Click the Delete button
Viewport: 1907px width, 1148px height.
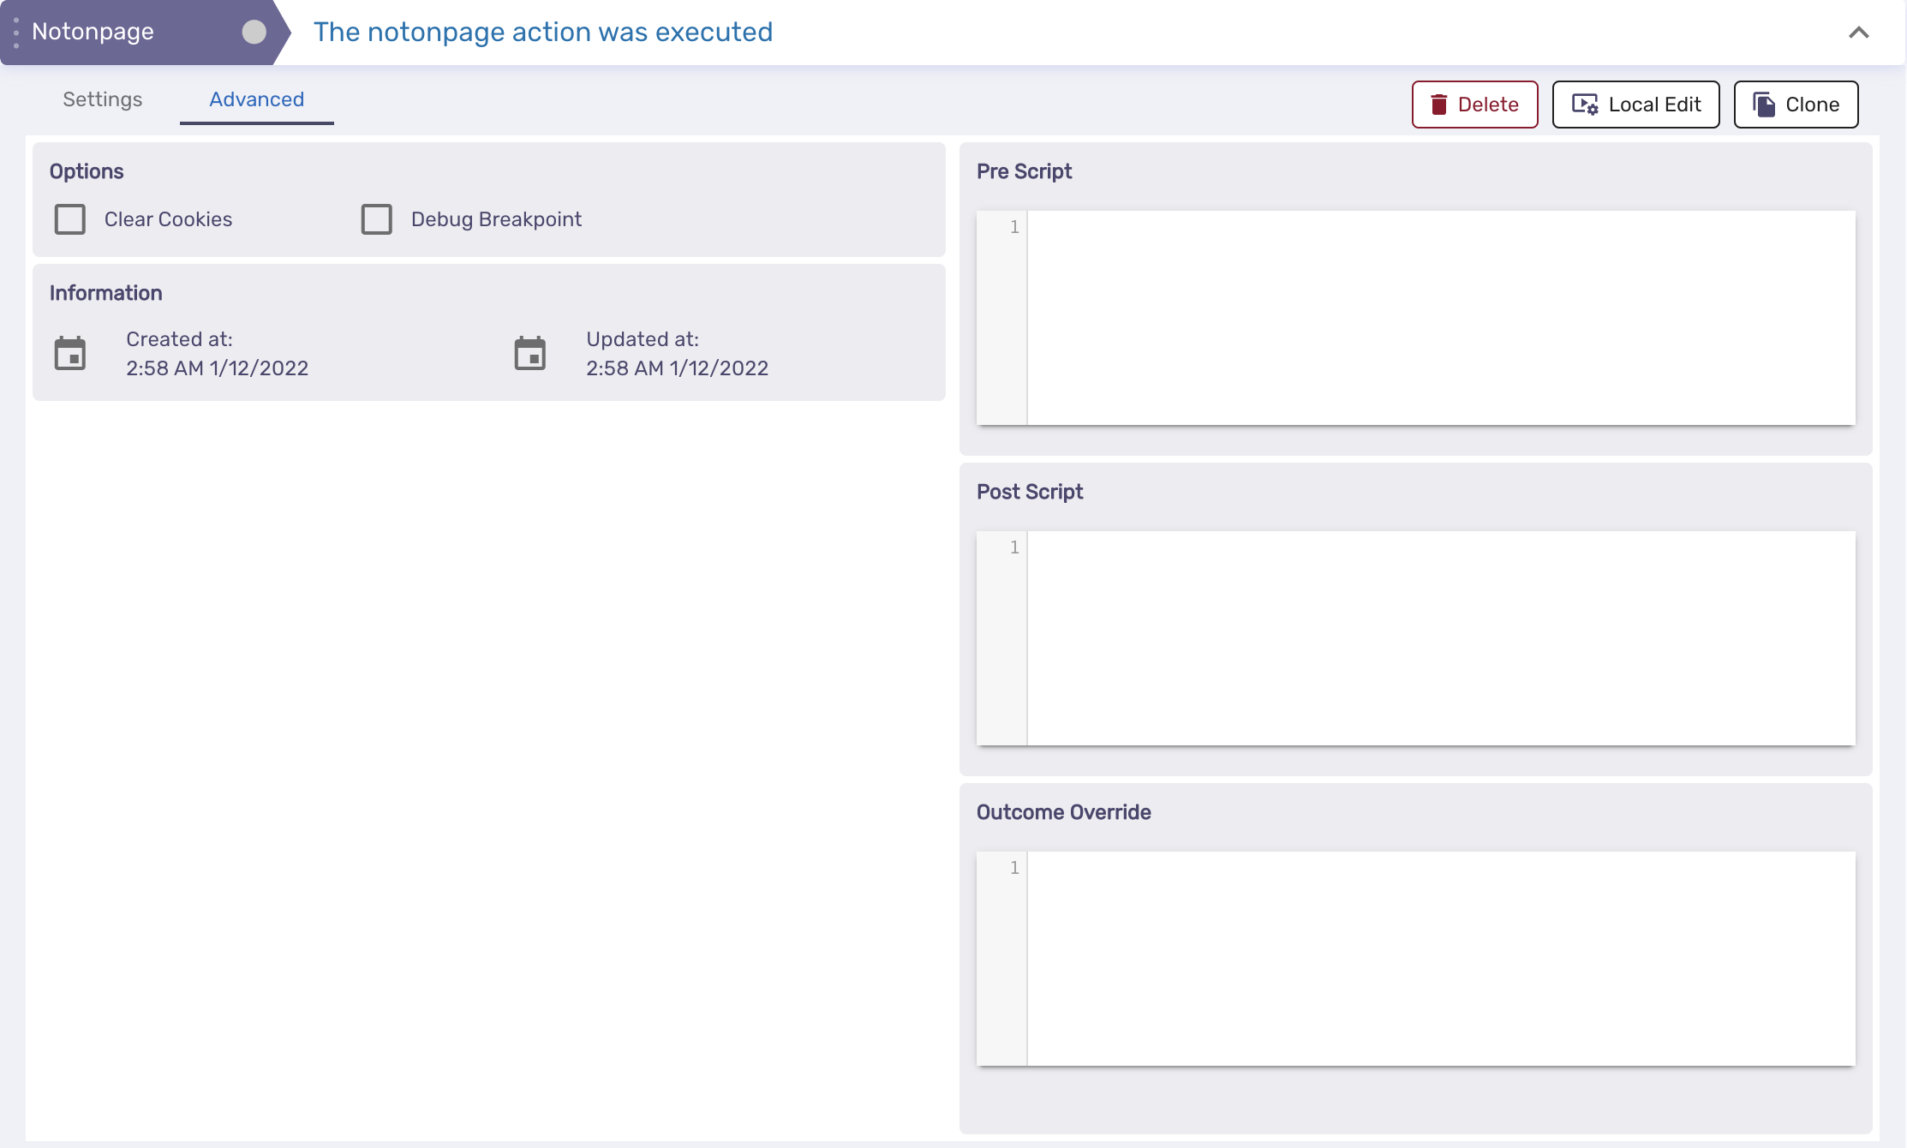click(x=1475, y=105)
